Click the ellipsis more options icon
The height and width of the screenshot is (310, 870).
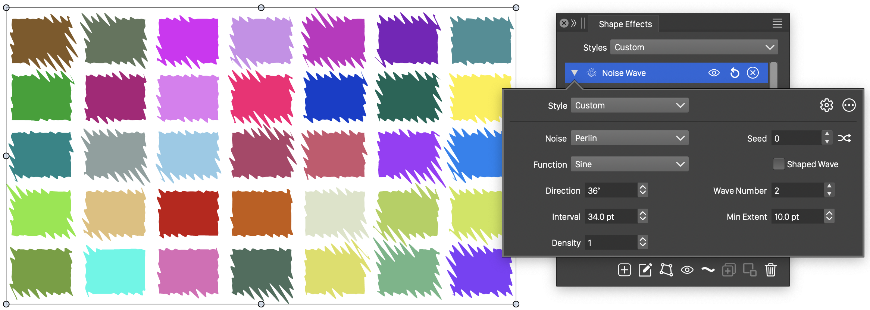point(849,105)
